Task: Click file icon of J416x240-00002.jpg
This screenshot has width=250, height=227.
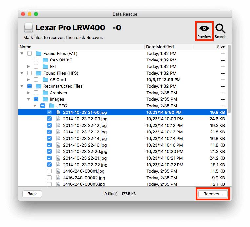Action: (58, 178)
